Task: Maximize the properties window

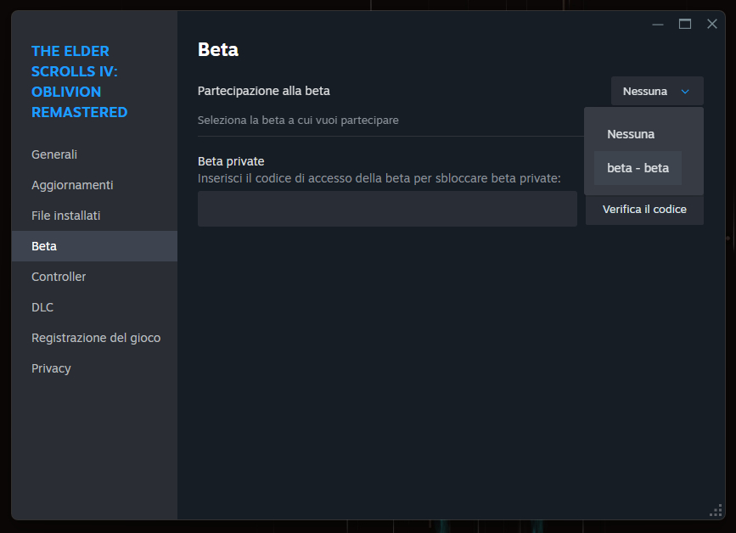Action: [685, 24]
